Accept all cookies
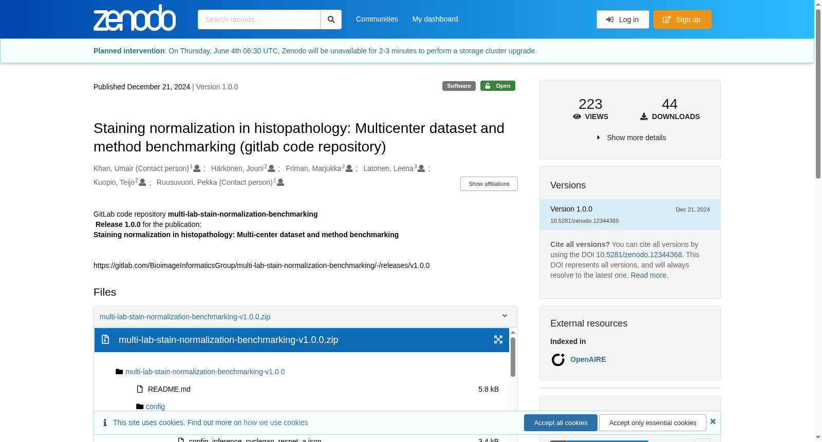This screenshot has height=442, width=822. coord(561,423)
